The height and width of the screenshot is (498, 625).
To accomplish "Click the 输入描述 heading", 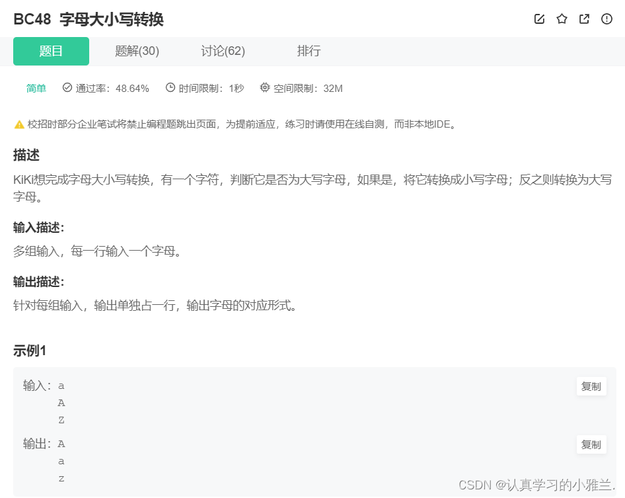I will tap(39, 228).
